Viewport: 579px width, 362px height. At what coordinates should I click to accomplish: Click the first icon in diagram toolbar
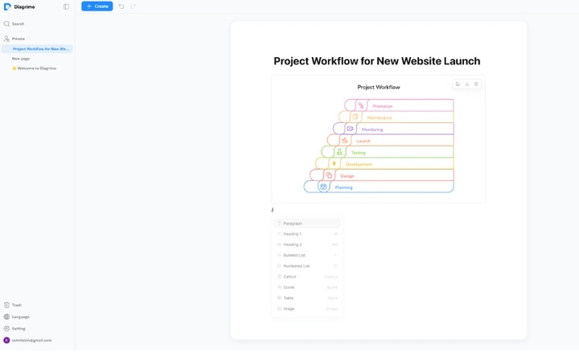tap(458, 84)
